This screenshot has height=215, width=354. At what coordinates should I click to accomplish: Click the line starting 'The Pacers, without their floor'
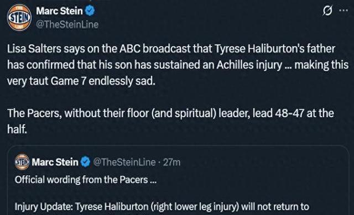pos(170,113)
